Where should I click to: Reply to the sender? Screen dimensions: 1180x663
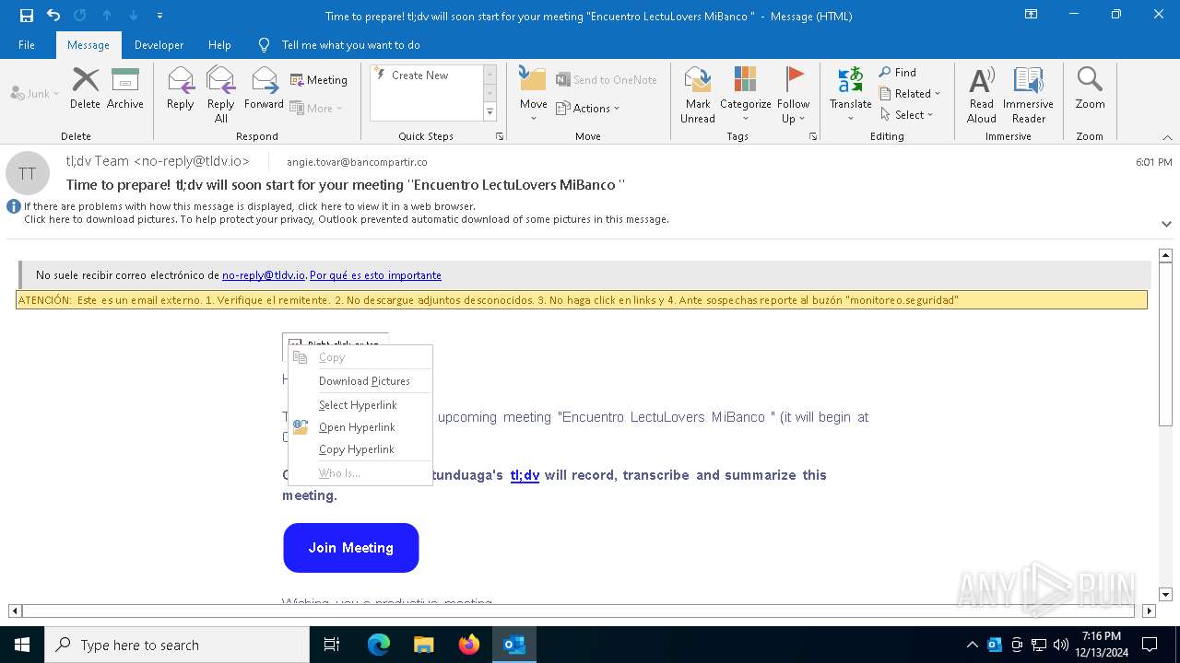(x=181, y=88)
